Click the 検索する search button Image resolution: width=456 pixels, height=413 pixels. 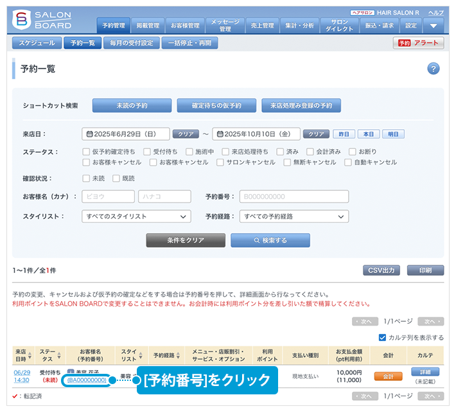[x=270, y=240]
